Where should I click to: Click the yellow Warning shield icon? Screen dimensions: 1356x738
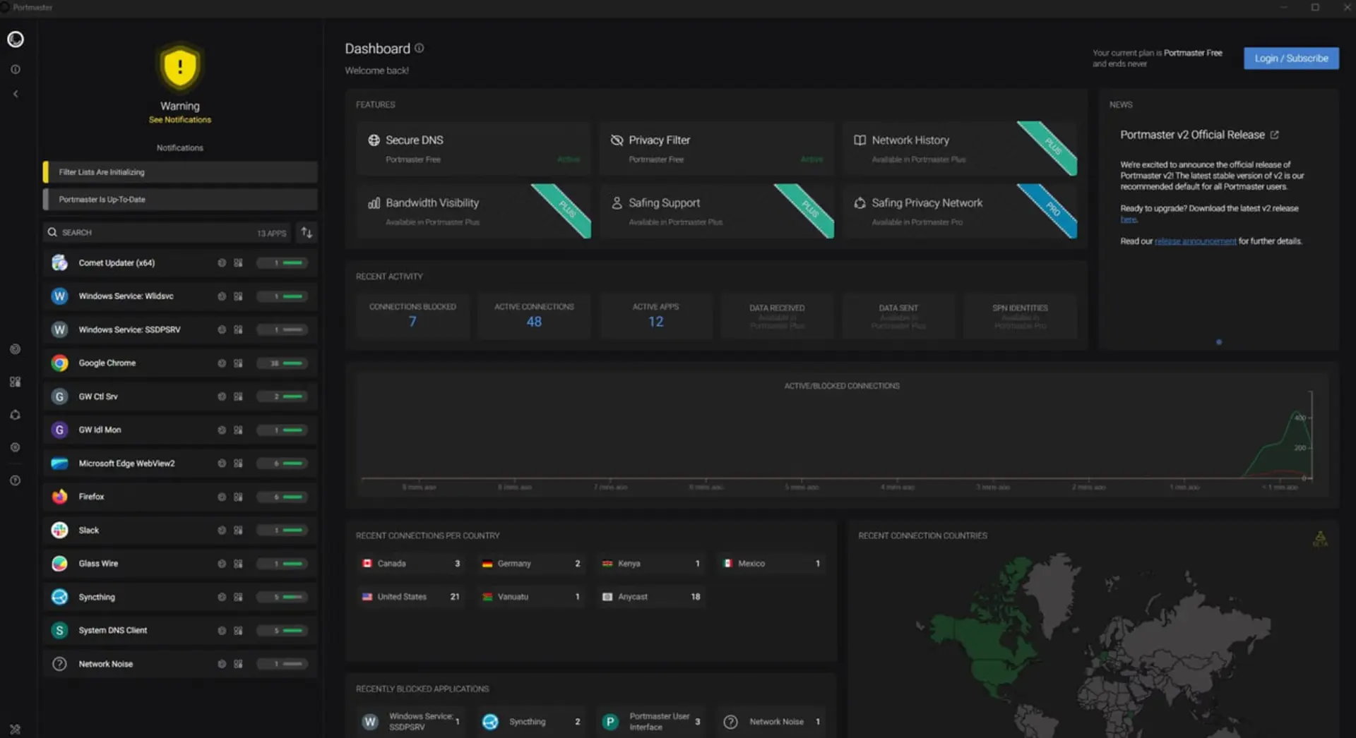coord(180,67)
